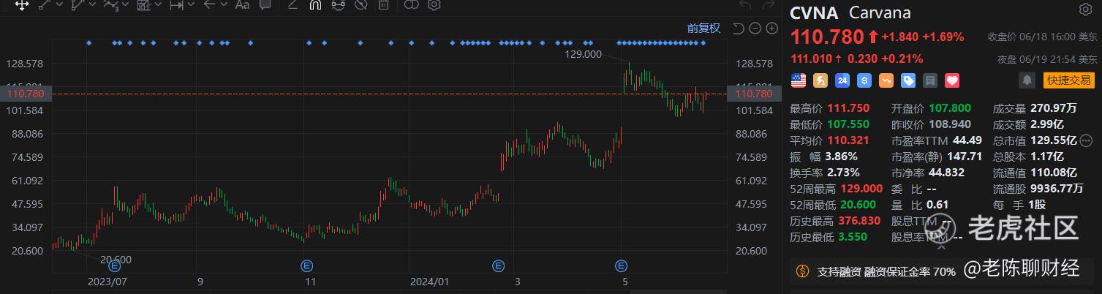Image resolution: width=1102 pixels, height=294 pixels.
Task: Click the US flag market icon
Action: 799,80
